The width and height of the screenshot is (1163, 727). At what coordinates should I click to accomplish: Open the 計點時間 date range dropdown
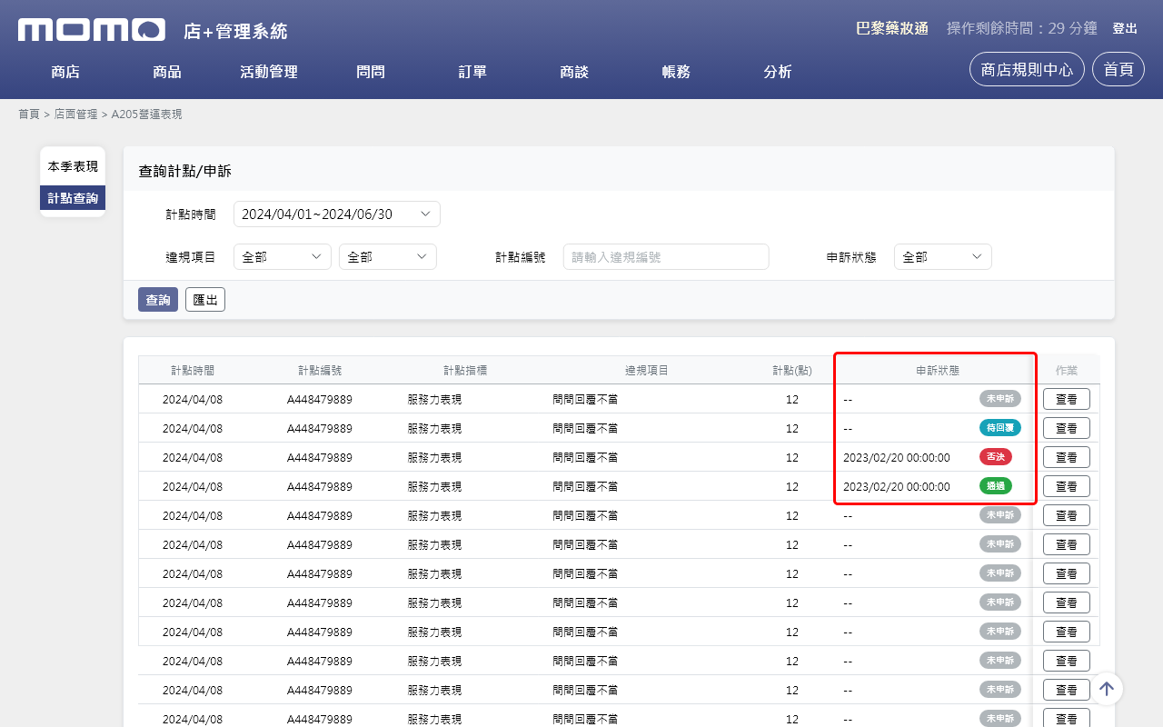pos(337,214)
